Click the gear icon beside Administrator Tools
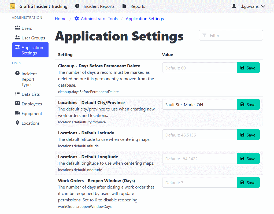274x214 pixels. click(x=76, y=19)
